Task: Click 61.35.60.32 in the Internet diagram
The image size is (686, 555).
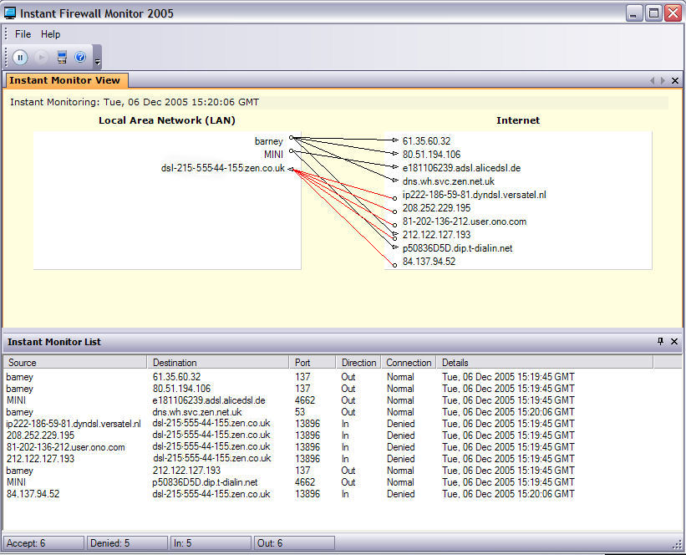Action: click(x=427, y=141)
